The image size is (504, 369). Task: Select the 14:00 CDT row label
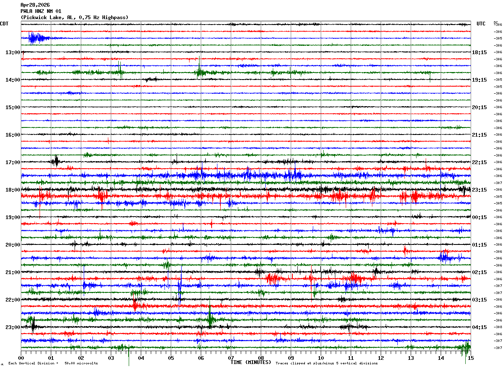point(13,80)
